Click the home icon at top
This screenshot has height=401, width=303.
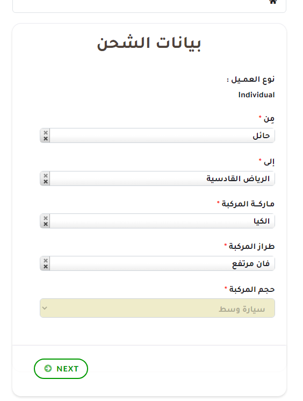tap(273, 2)
